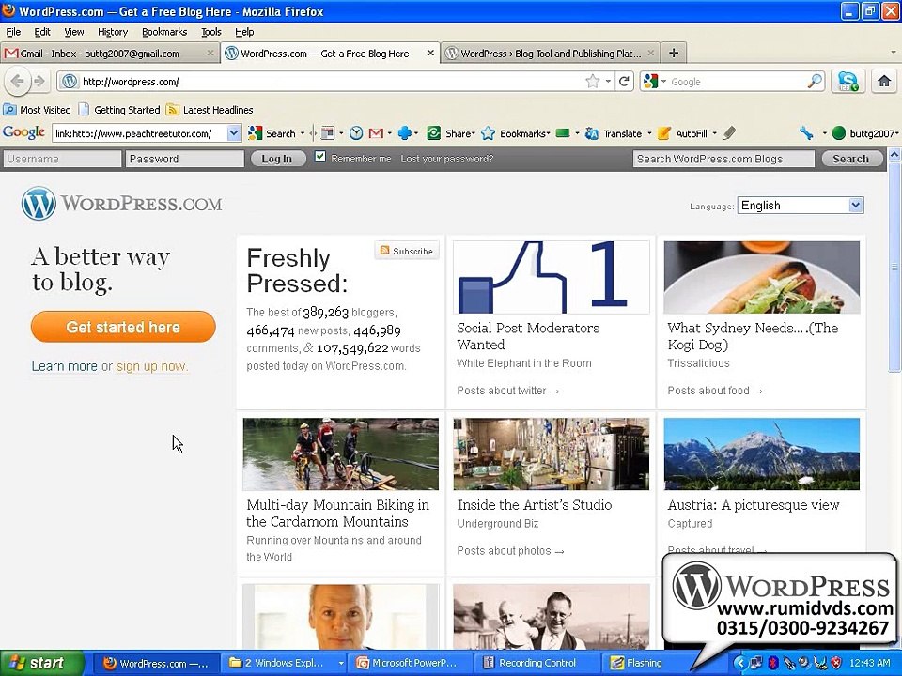Open the Tools menu
902x676 pixels.
211,32
